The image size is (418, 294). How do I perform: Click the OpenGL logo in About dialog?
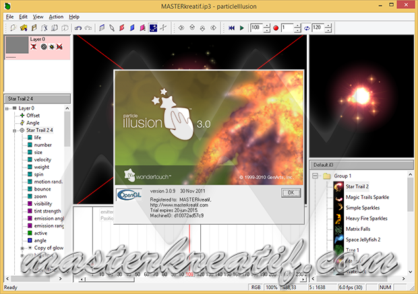pyautogui.click(x=129, y=195)
